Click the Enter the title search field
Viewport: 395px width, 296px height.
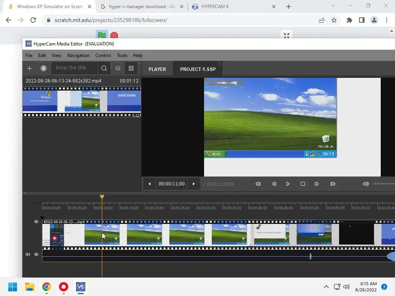coord(74,68)
